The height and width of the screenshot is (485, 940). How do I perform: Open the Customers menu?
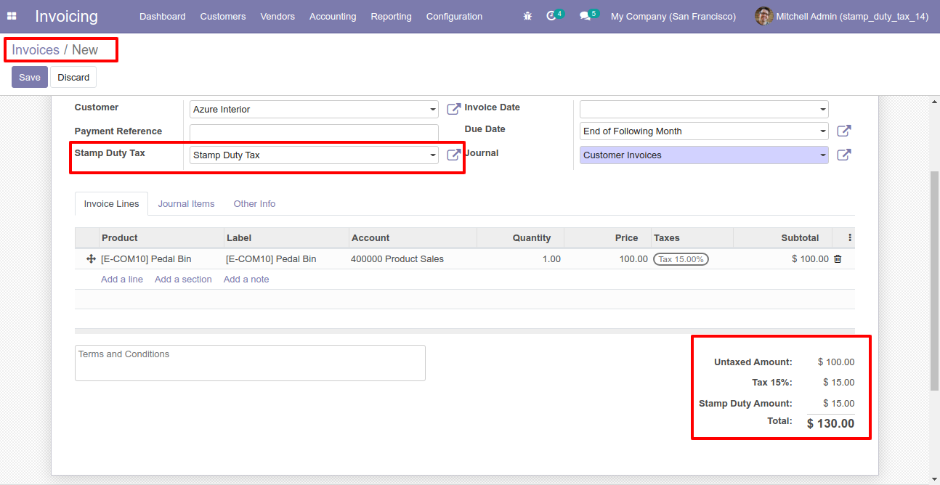point(223,16)
